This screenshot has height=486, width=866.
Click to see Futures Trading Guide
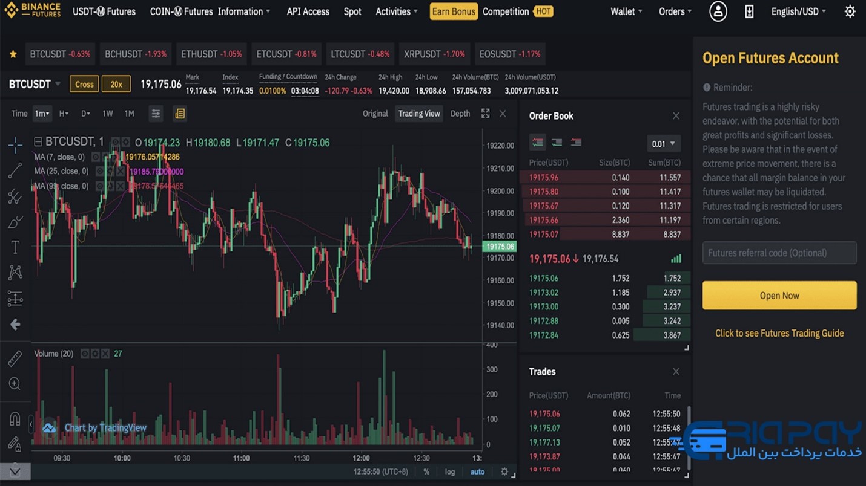779,333
